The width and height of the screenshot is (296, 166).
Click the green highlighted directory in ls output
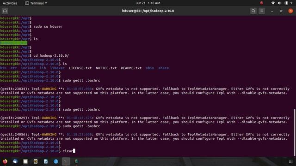tap(13, 43)
